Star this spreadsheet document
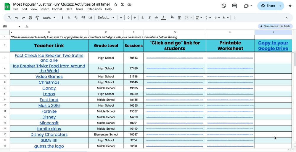This screenshot has width=296, height=152. pyautogui.click(x=115, y=4)
